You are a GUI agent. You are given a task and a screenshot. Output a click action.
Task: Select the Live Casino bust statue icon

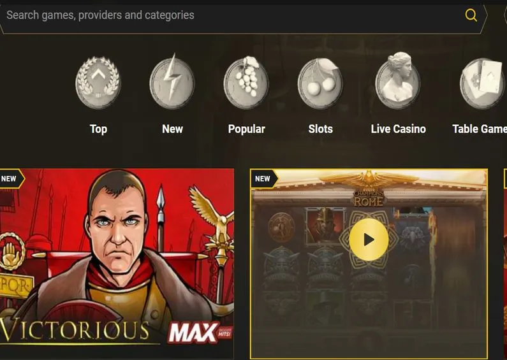pyautogui.click(x=398, y=81)
